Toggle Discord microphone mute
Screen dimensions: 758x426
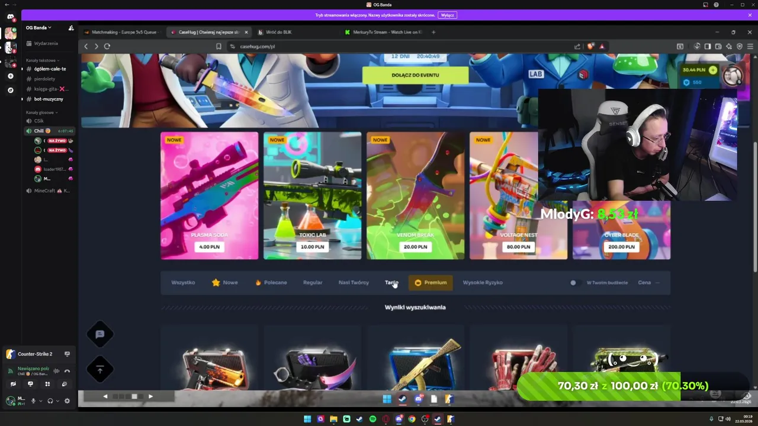coord(33,401)
